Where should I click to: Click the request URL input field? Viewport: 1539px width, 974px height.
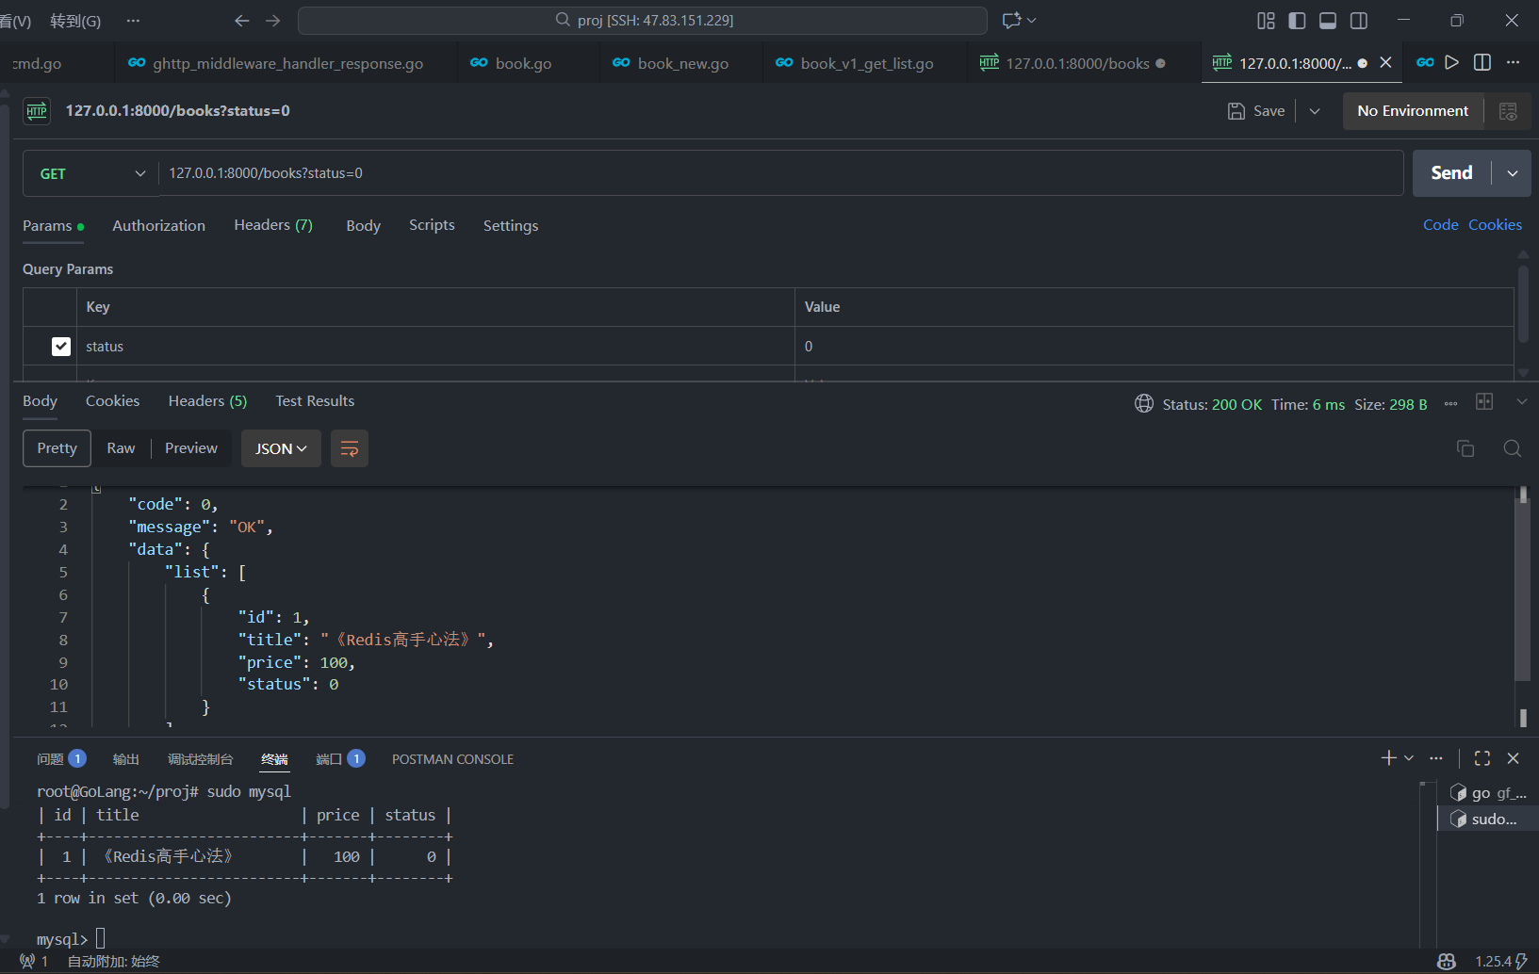pyautogui.click(x=781, y=173)
